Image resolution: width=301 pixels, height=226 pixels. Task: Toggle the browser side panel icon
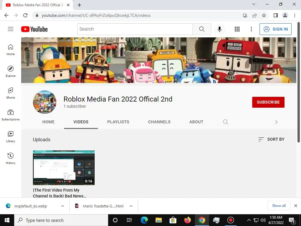point(276,15)
